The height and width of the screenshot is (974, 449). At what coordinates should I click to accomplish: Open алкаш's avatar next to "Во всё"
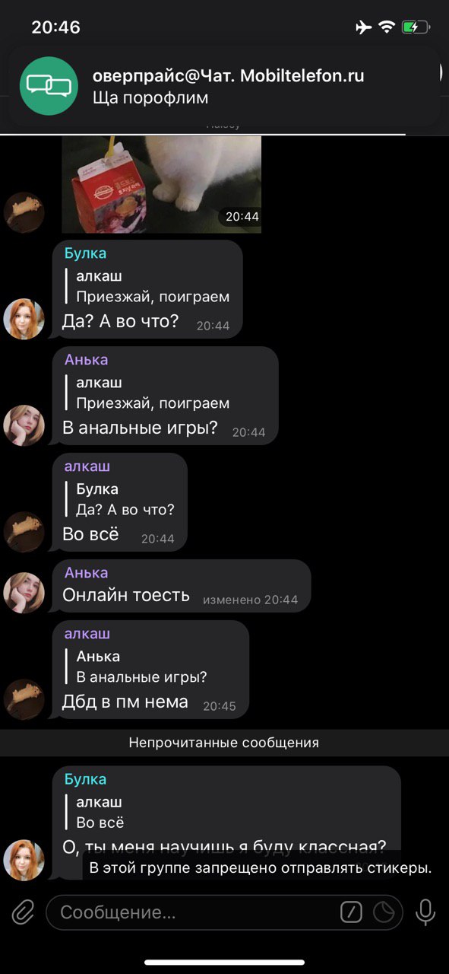pyautogui.click(x=24, y=532)
